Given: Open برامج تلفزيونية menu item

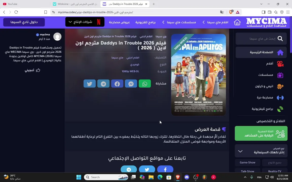Looking at the screenshot, I should [145, 22].
